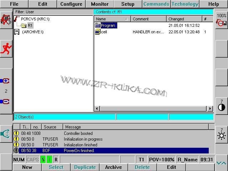Open the Configure menu
The image size is (228, 171).
point(71,4)
